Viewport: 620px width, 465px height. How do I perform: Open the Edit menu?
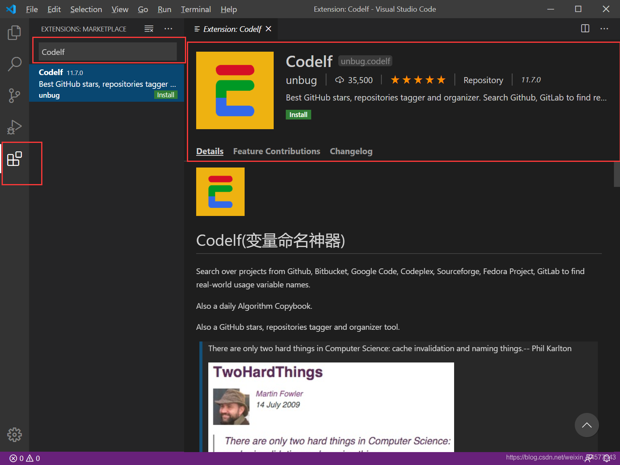[x=54, y=9]
